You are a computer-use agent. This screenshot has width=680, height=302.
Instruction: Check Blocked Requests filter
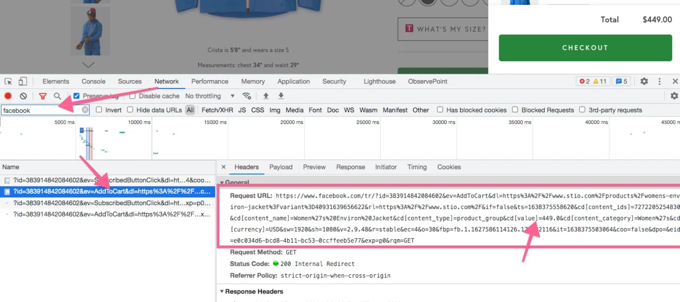pyautogui.click(x=515, y=110)
